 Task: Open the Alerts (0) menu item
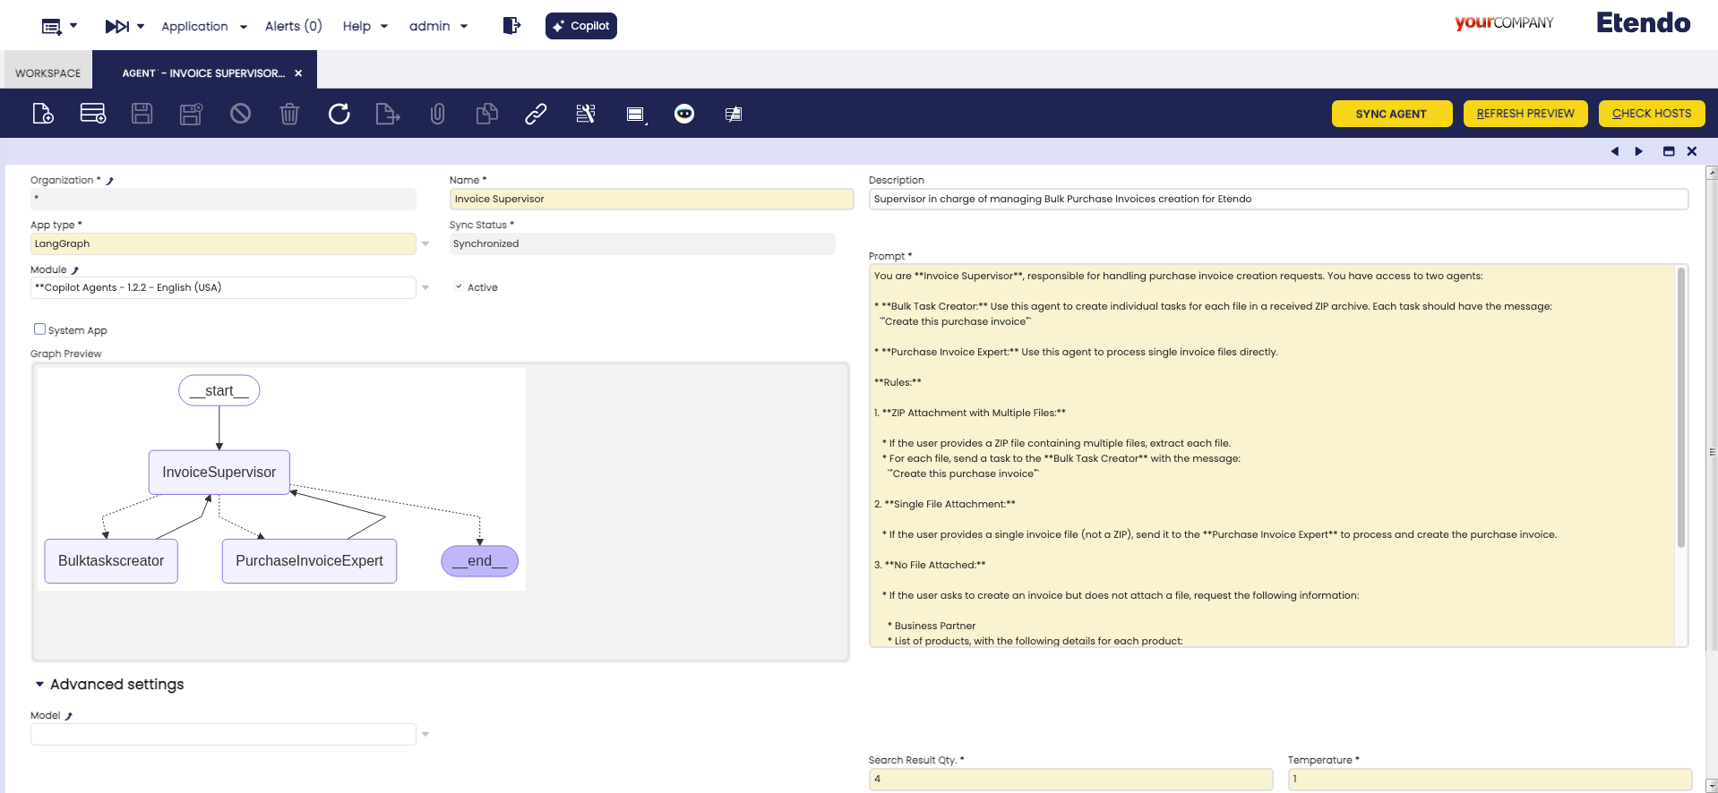294,26
